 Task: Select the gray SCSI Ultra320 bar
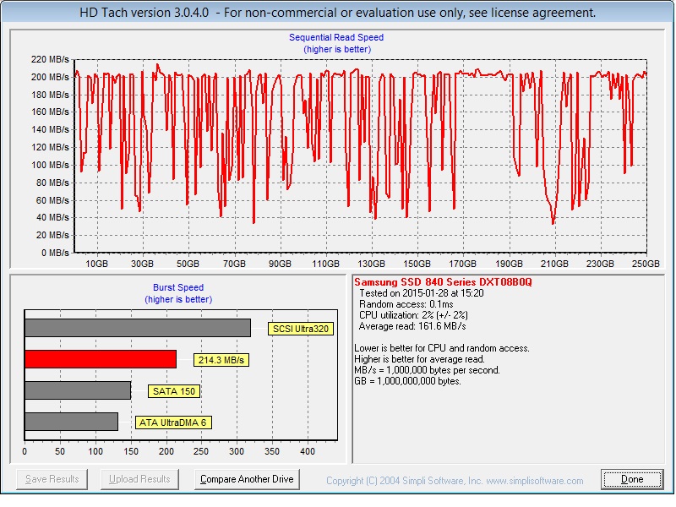[138, 328]
